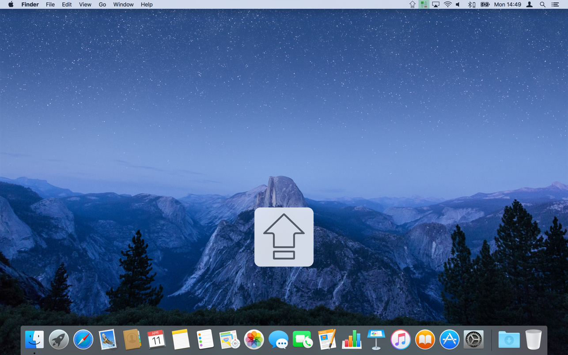Open the Calendar app
This screenshot has width=568, height=355.
click(156, 340)
